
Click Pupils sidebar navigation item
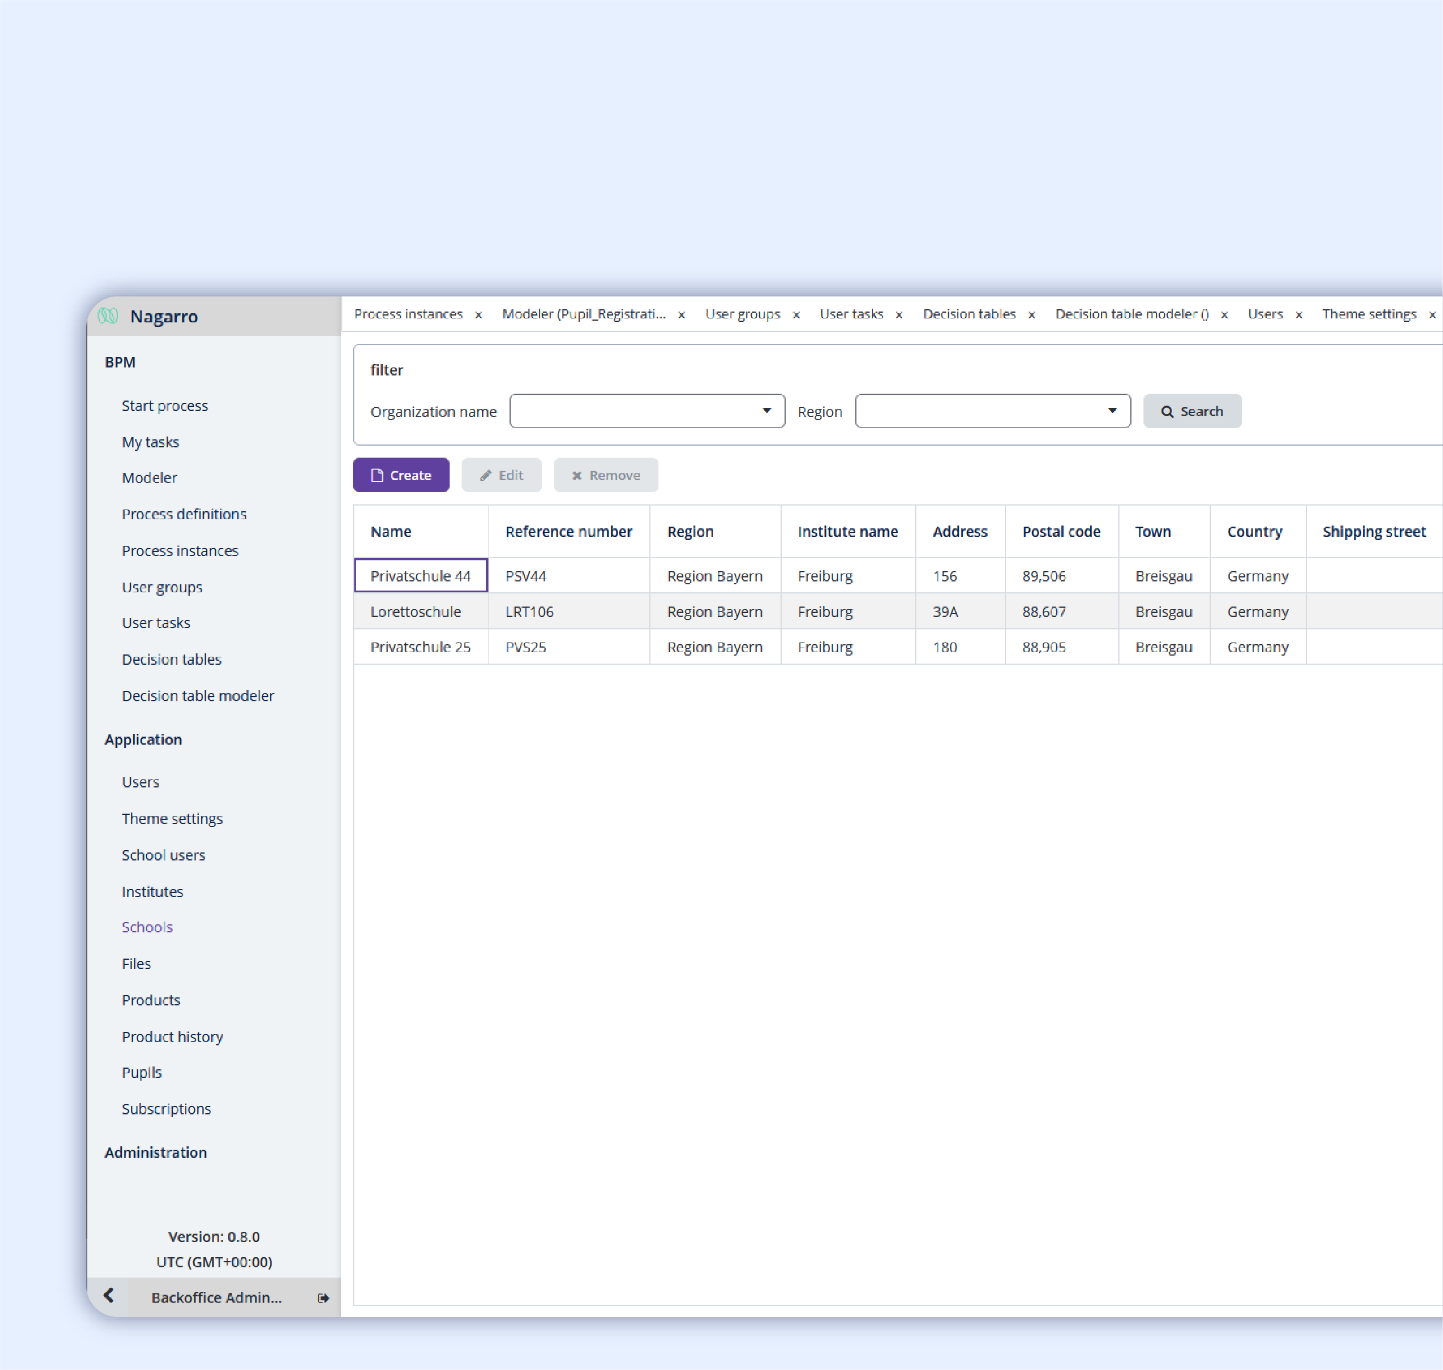pos(140,1071)
